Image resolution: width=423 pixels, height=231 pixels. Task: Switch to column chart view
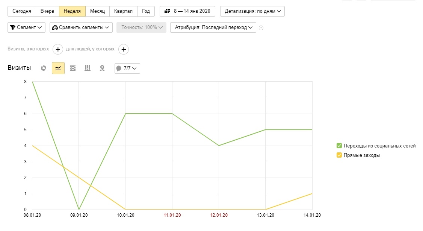[88, 68]
